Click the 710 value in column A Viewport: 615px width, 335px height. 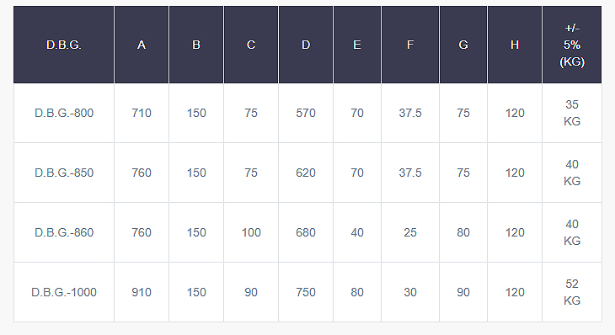click(x=142, y=114)
